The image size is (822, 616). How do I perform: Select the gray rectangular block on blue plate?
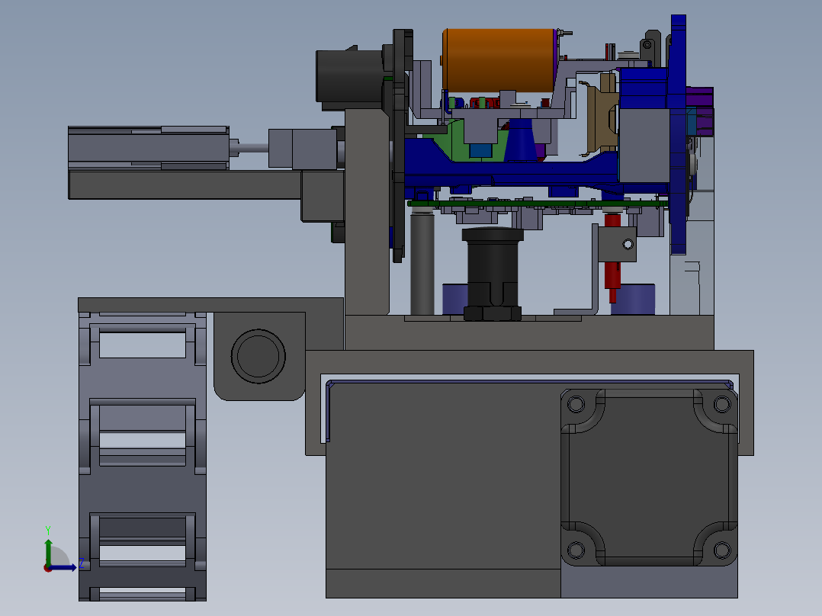click(644, 145)
